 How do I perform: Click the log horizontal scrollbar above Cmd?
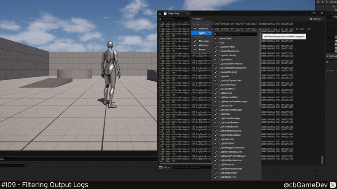click(x=185, y=164)
